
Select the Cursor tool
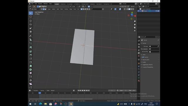click(x=31, y=17)
